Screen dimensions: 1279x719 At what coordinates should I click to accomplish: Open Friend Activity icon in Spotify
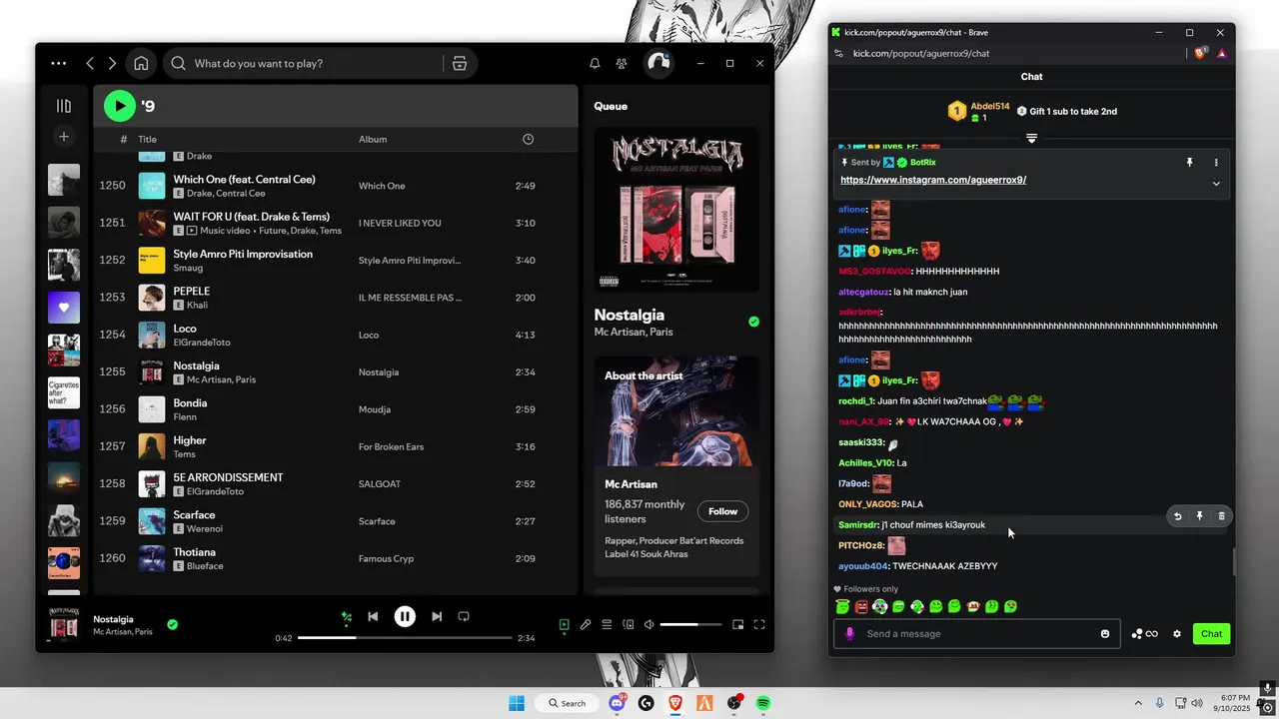(622, 63)
